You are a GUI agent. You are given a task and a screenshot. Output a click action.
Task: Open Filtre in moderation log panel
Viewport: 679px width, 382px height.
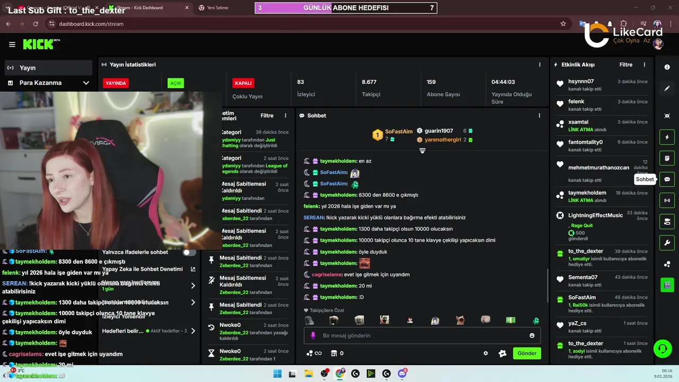point(267,116)
